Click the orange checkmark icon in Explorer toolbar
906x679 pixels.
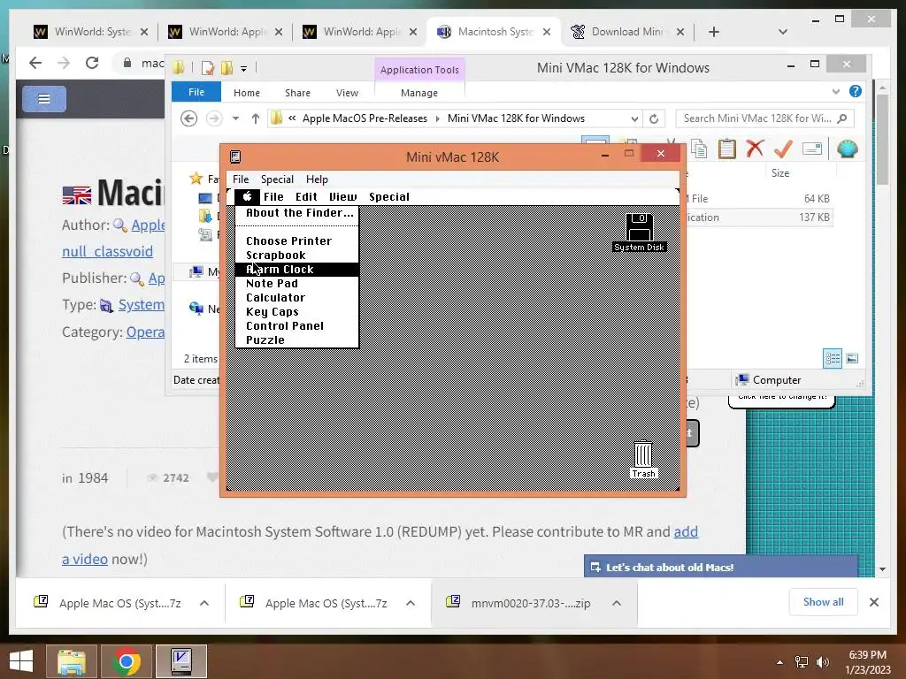click(x=783, y=149)
